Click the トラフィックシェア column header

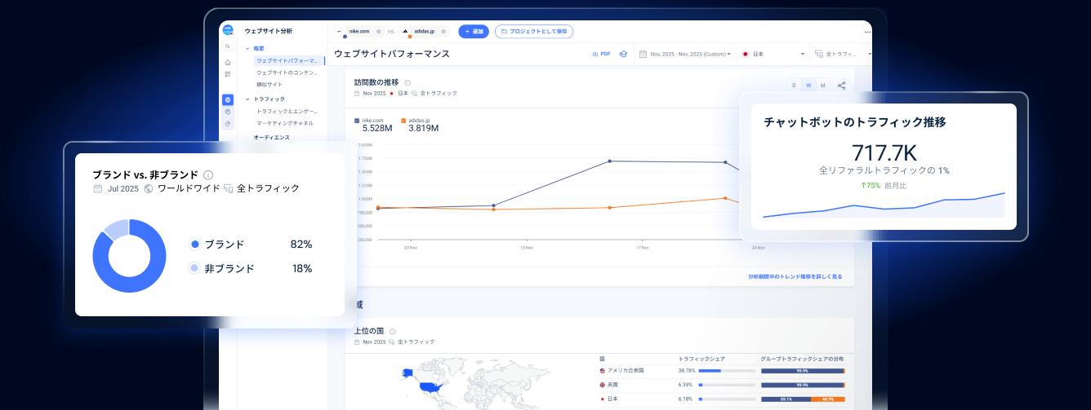tap(702, 359)
